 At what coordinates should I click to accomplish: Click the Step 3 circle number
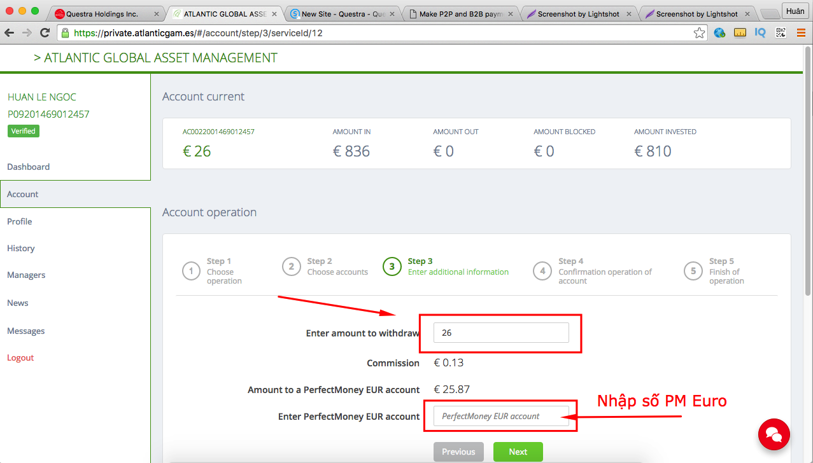pyautogui.click(x=392, y=266)
